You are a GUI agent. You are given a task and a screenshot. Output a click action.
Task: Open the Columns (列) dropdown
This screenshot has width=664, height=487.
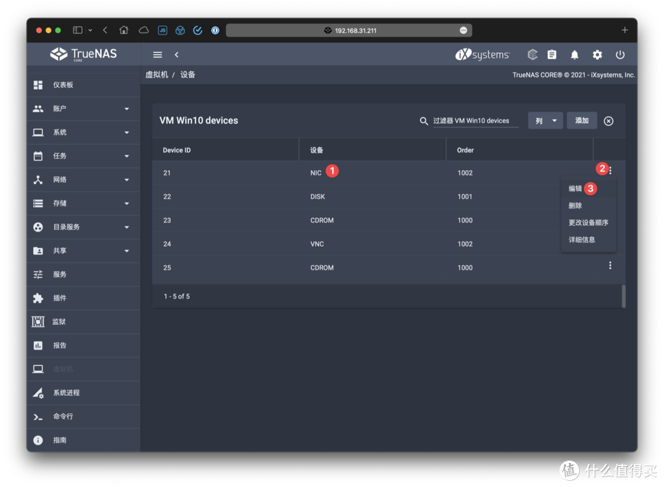click(545, 121)
